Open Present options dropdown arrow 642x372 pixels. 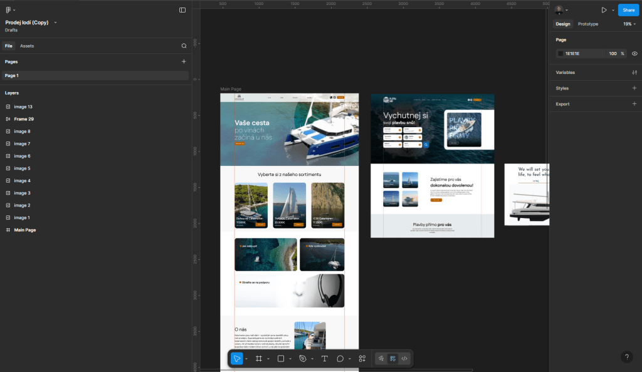(x=613, y=10)
